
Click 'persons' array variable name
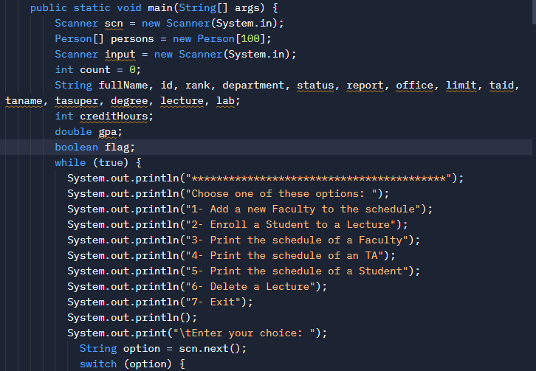point(132,38)
